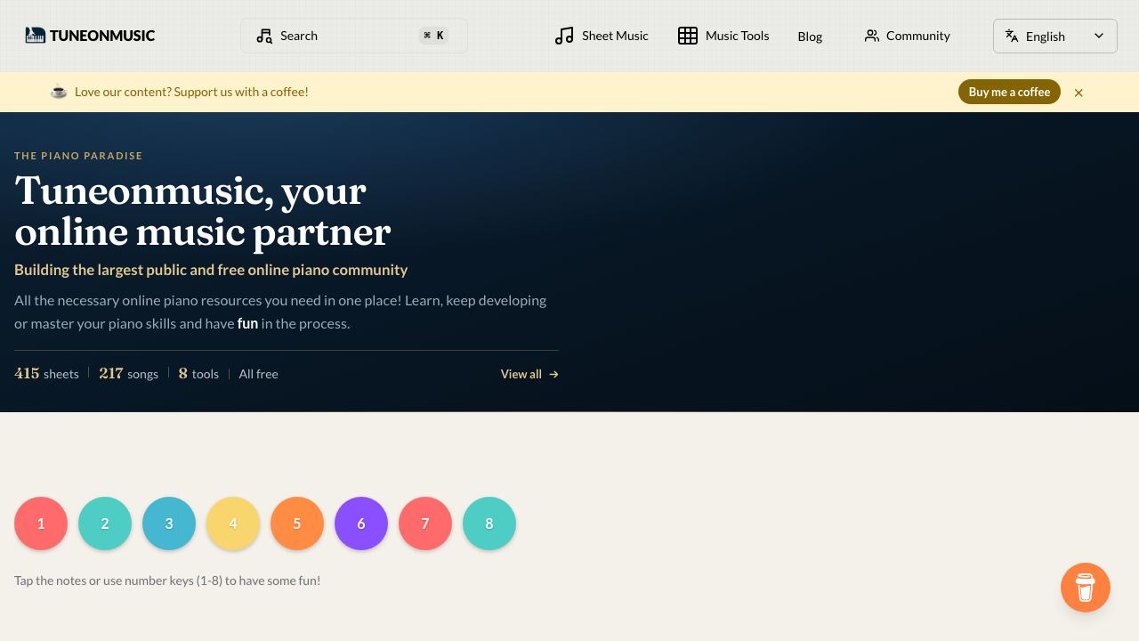1139x641 pixels.
Task: Click 'Tap the notes or use number keys' hint
Action: pyautogui.click(x=167, y=580)
